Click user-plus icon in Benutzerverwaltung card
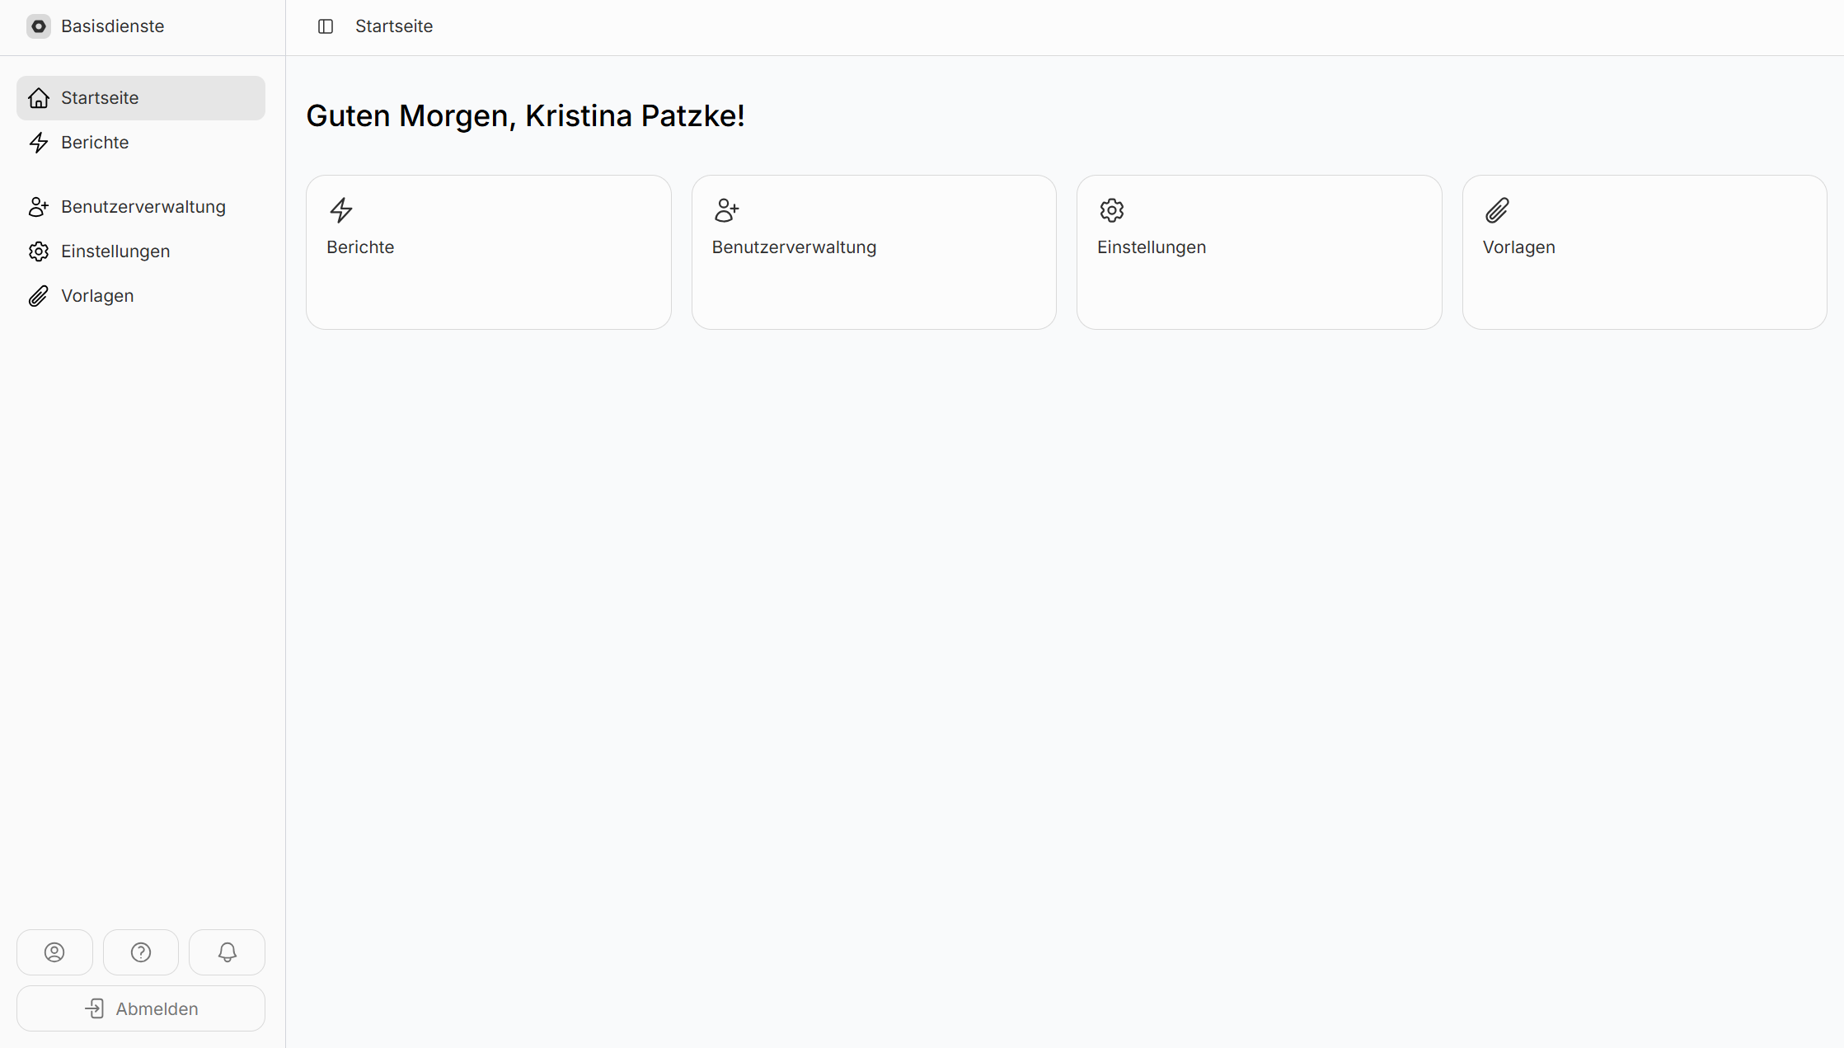The height and width of the screenshot is (1048, 1844). click(x=726, y=210)
